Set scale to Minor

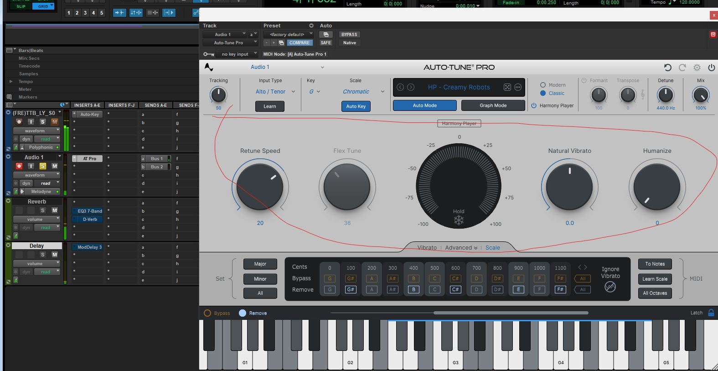[260, 279]
